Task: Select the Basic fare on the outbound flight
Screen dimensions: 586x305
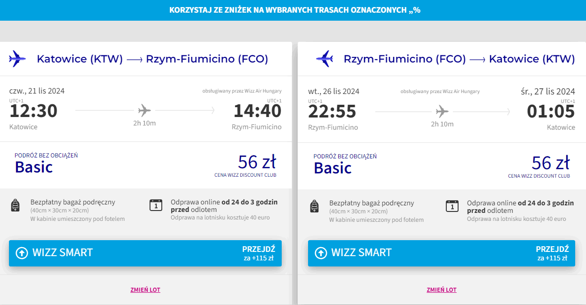Action: coord(34,167)
